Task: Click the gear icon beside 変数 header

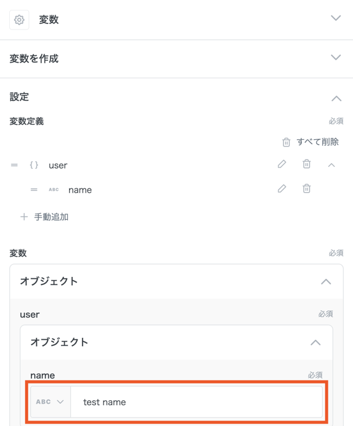Action: click(x=19, y=20)
